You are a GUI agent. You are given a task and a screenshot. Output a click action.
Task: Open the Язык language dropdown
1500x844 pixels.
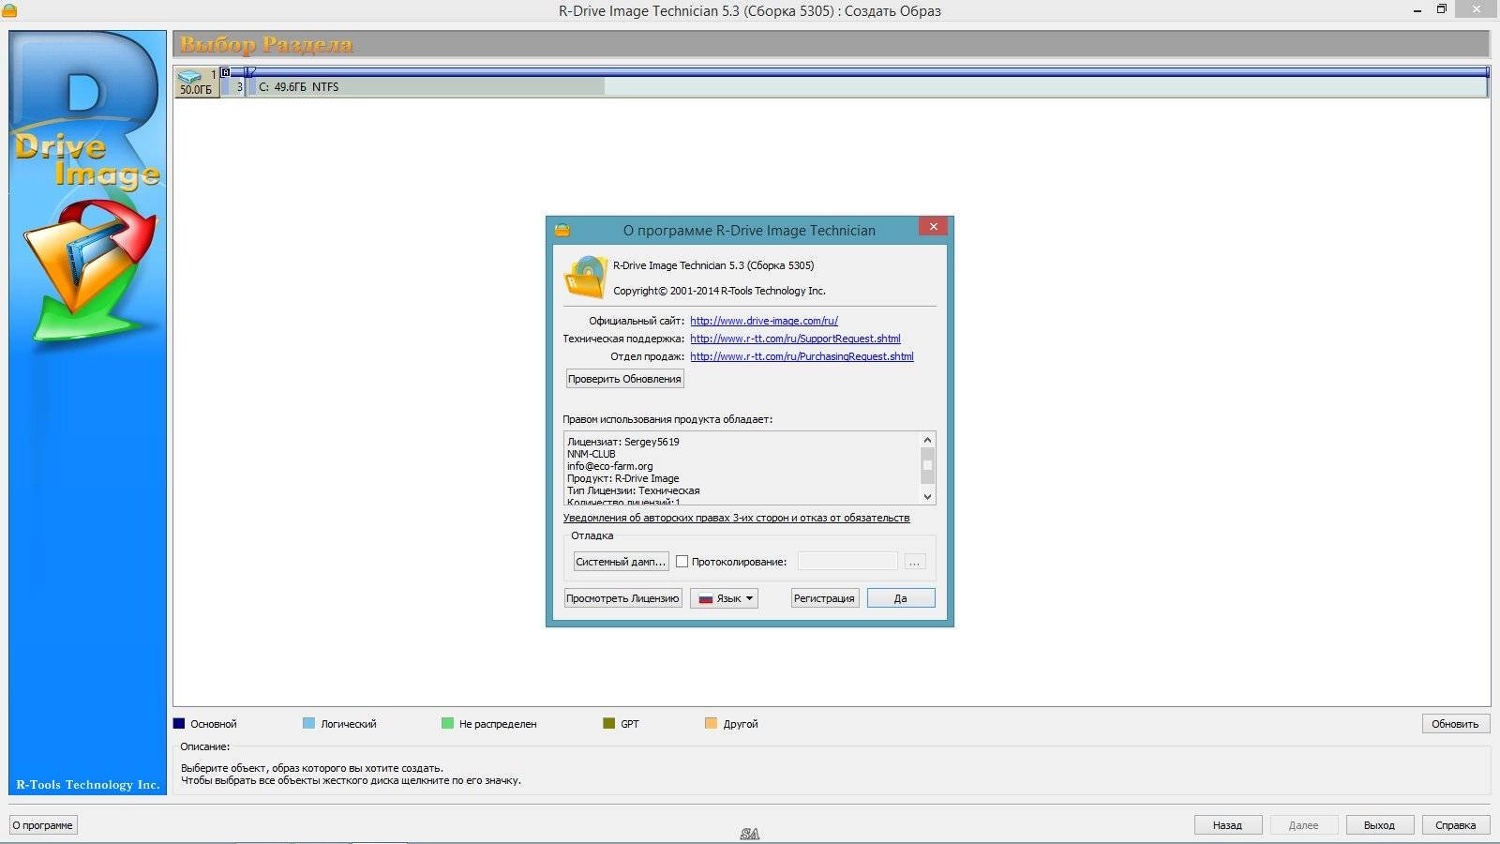tap(724, 598)
